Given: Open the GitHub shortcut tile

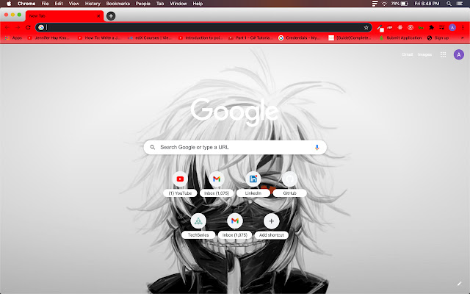Looking at the screenshot, I should [x=289, y=184].
